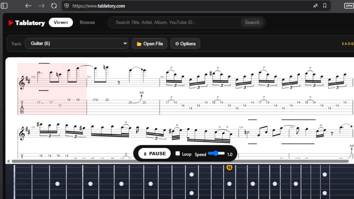Click measure number 121
The image size is (354, 199).
pos(89,77)
